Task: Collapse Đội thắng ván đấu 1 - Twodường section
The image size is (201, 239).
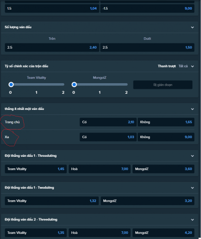Action: 192,188
